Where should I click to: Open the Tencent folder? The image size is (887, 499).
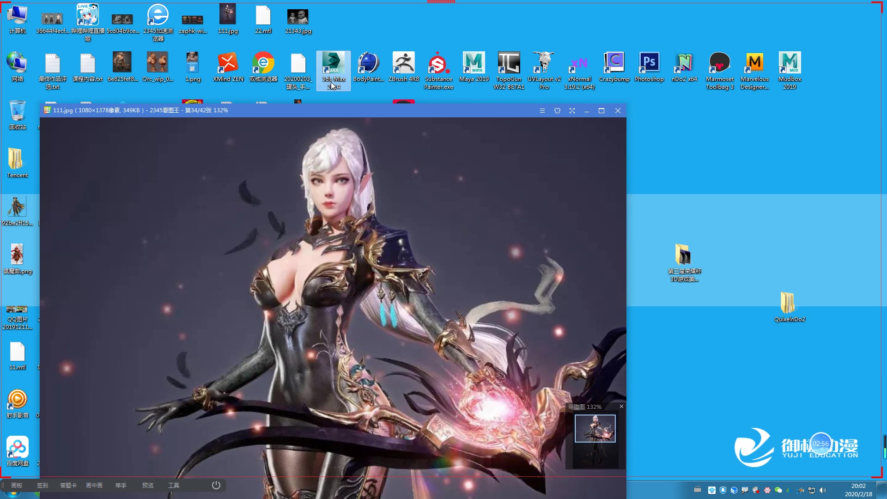click(18, 163)
